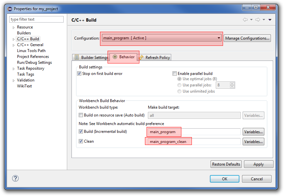Enable parallel build checkbox

pyautogui.click(x=175, y=74)
